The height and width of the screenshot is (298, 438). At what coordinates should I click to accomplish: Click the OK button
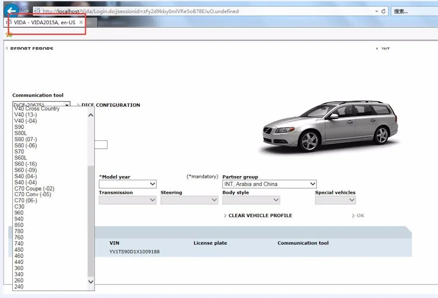[x=360, y=215]
